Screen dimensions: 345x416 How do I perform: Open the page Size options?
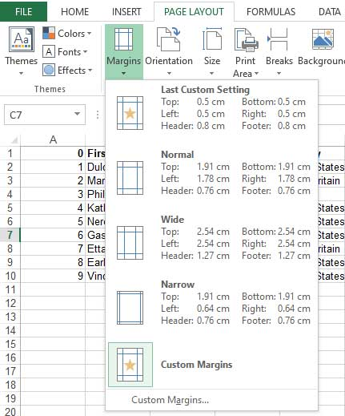click(212, 51)
